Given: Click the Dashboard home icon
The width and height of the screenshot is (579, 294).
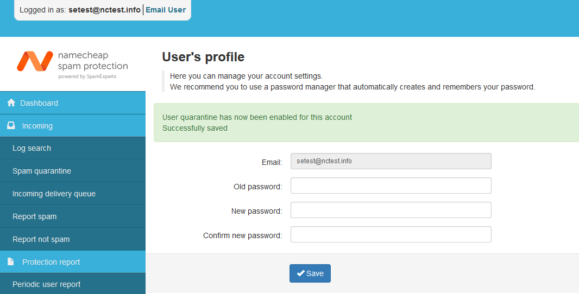Looking at the screenshot, I should click(x=11, y=103).
